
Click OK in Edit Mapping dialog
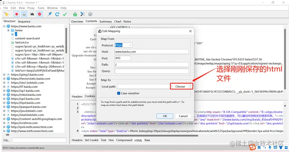pyautogui.click(x=165, y=116)
